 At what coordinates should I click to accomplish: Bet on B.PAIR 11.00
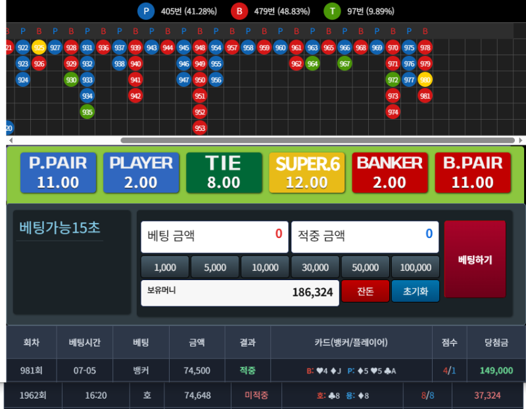coord(473,172)
